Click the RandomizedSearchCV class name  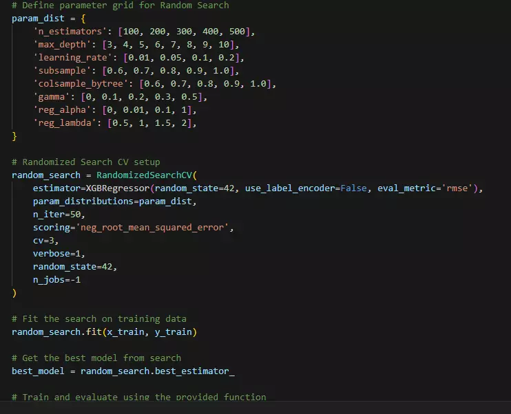144,175
